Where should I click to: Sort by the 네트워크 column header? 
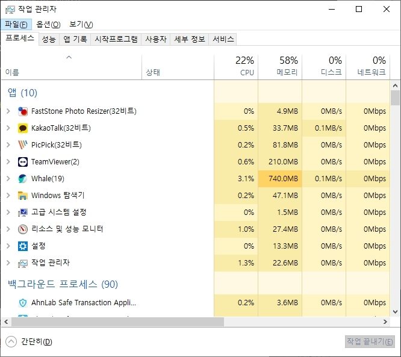tap(368, 67)
